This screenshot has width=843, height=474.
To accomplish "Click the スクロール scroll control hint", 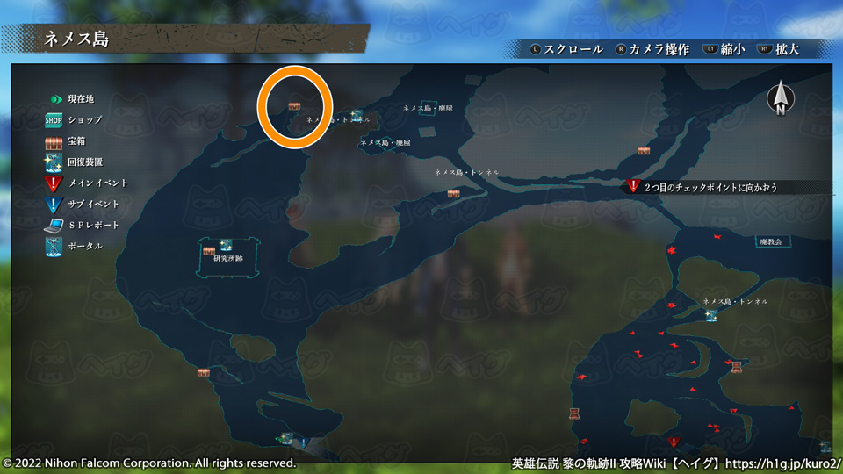I will [x=566, y=49].
